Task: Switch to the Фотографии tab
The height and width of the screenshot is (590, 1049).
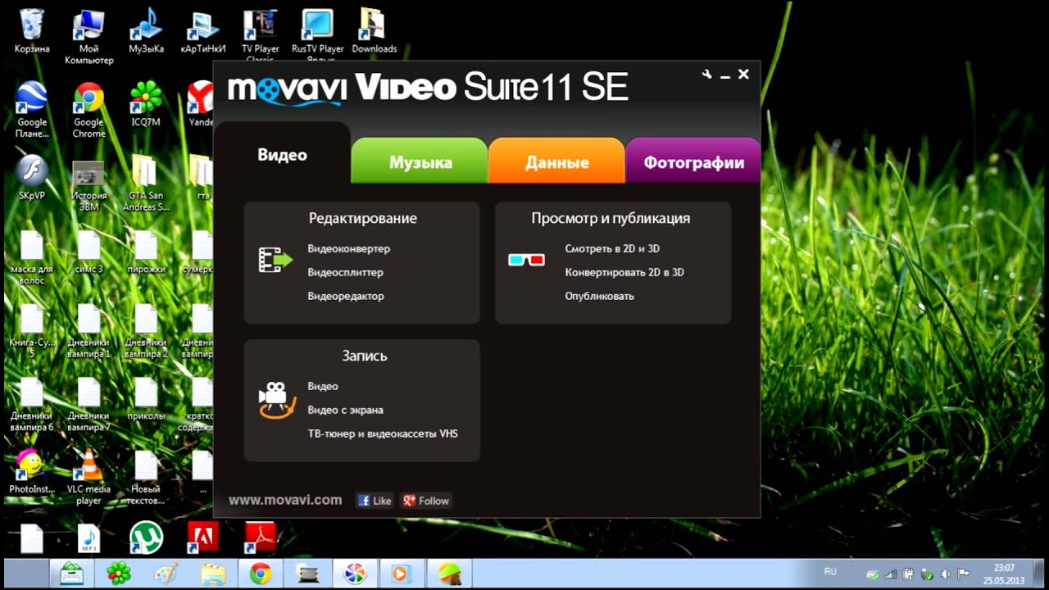Action: tap(693, 162)
